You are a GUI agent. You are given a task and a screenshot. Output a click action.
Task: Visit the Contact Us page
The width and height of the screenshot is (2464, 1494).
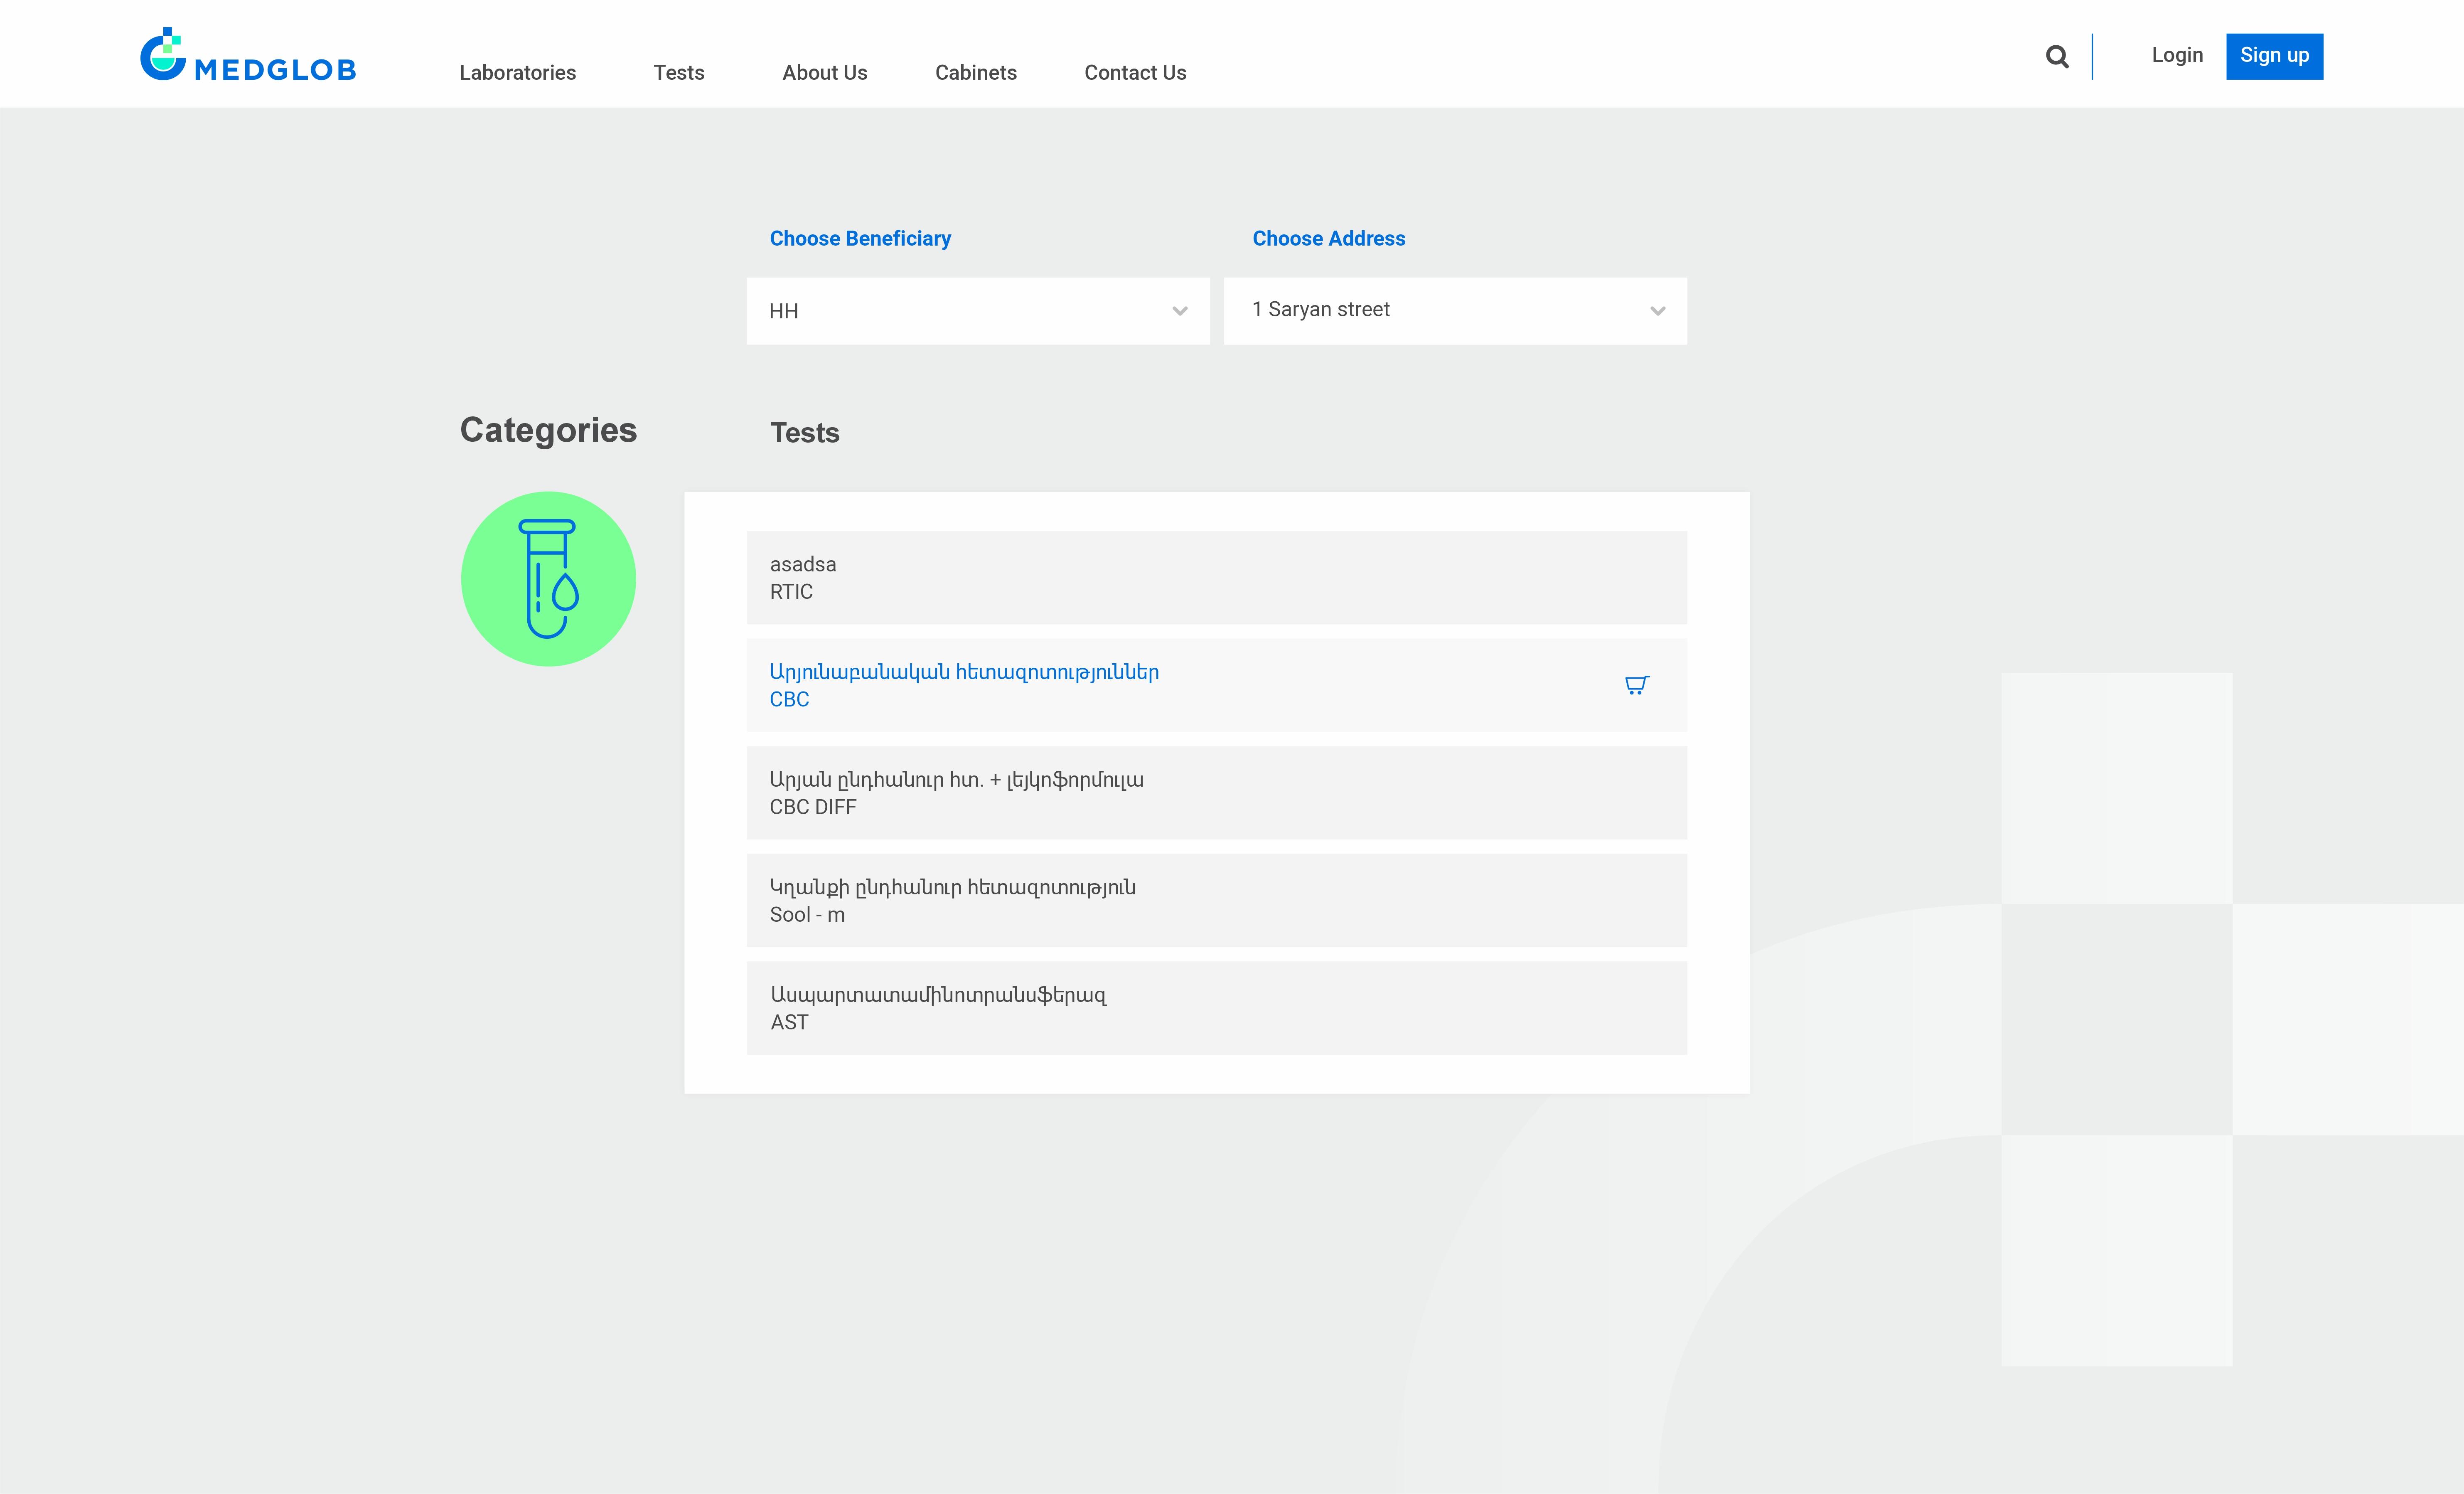(1135, 73)
